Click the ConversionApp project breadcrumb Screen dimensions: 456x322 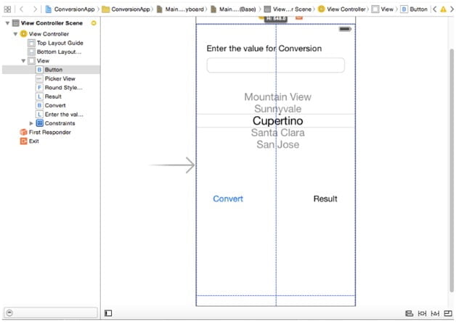click(71, 9)
